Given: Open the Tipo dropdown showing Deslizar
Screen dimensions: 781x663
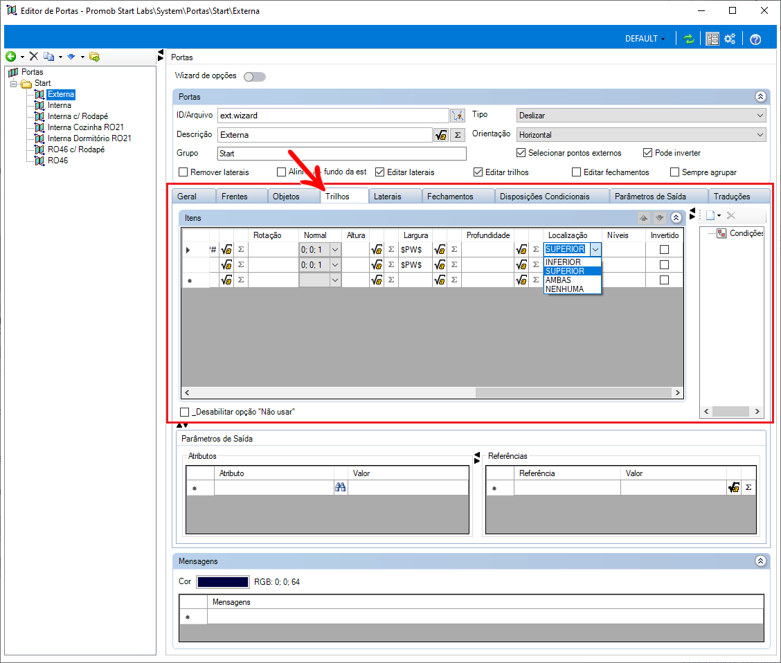Looking at the screenshot, I should [x=641, y=116].
